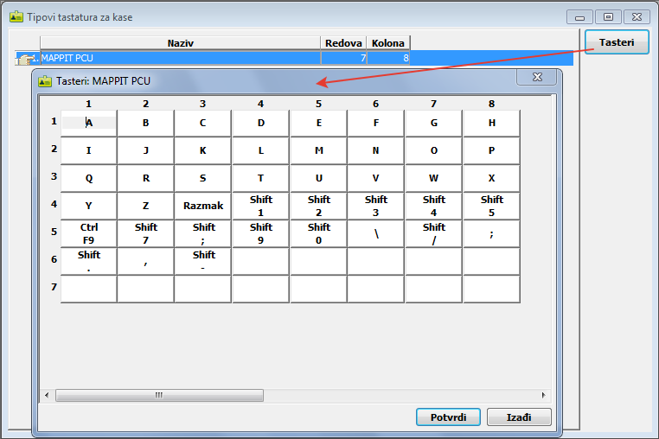Screen dimensions: 659x439
Task: Select the Shift 0 key cell
Action: (318, 233)
